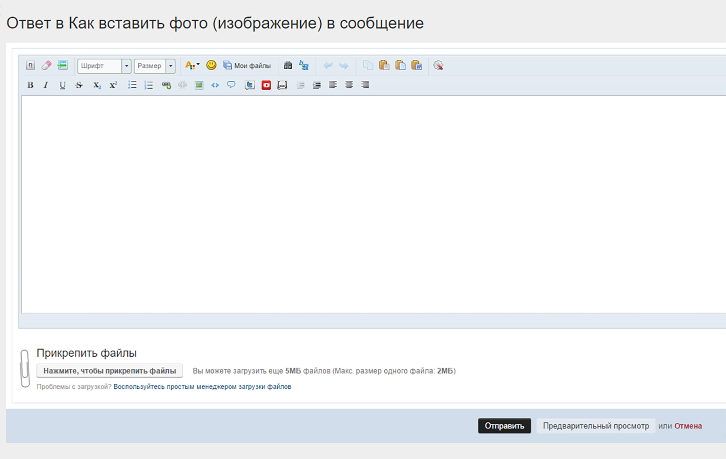Click the Отправить submit button
Screen dimensions: 726x459
(x=504, y=426)
